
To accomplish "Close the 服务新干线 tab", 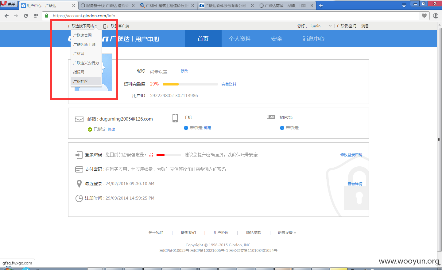I will click(133, 6).
